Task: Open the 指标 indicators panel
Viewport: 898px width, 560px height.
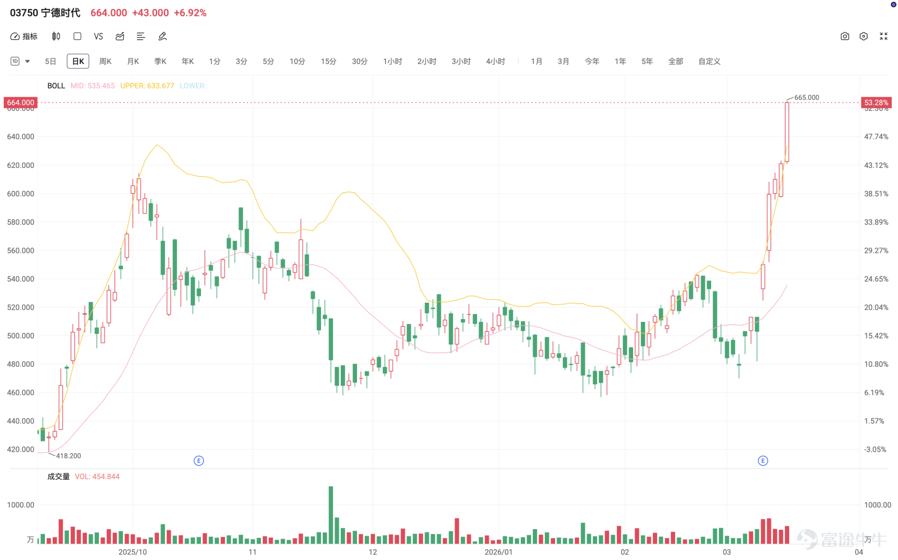Action: [24, 37]
